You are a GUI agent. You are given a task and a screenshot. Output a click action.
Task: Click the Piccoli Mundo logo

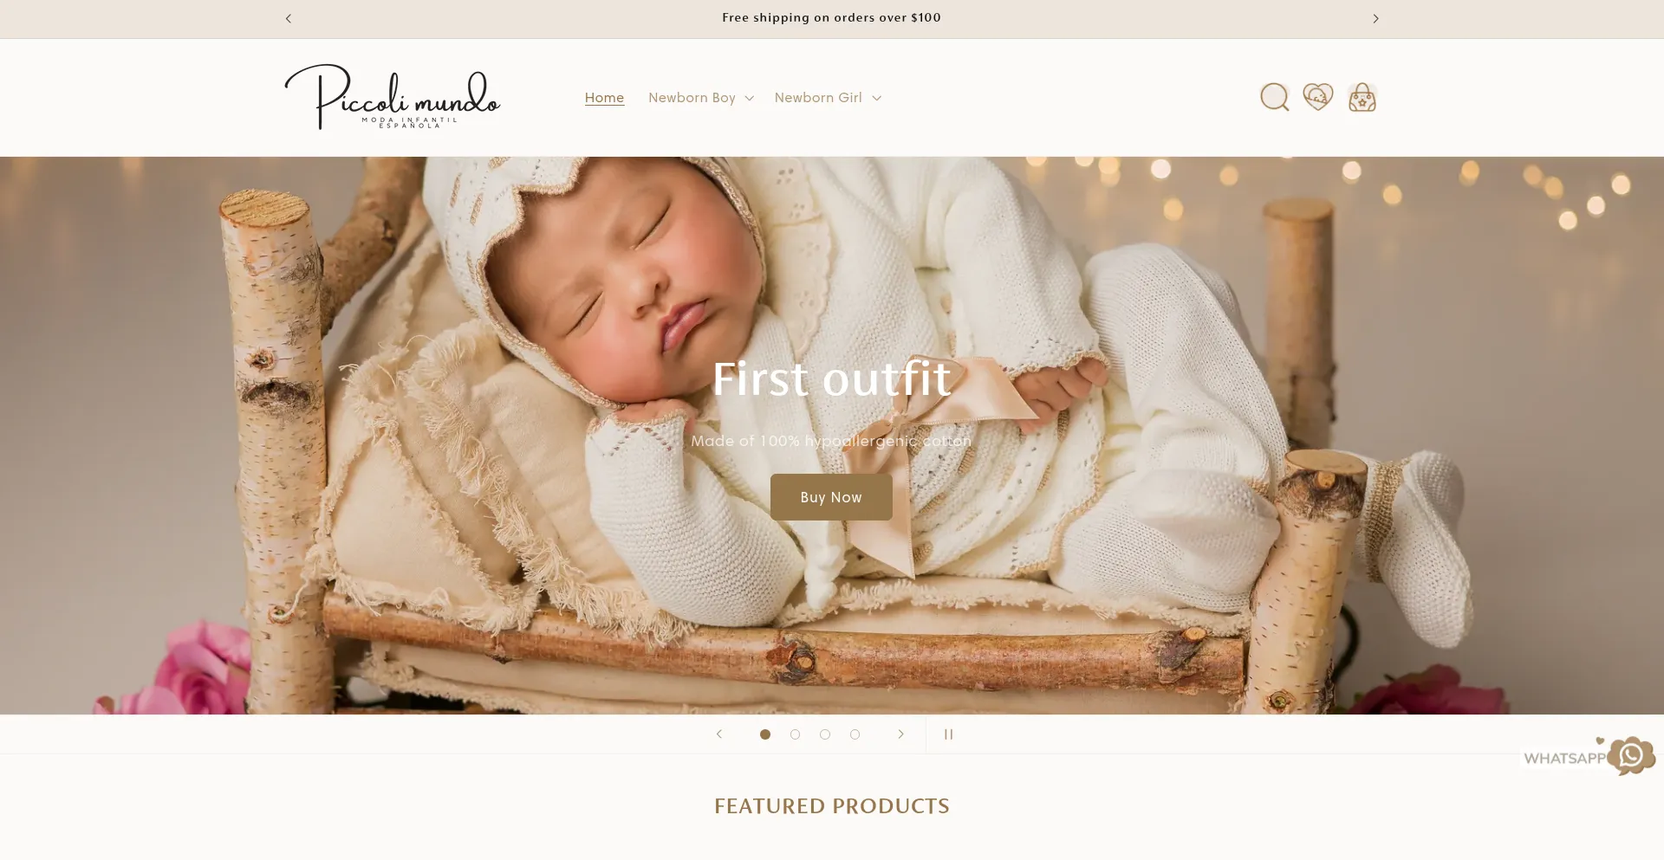tap(393, 97)
